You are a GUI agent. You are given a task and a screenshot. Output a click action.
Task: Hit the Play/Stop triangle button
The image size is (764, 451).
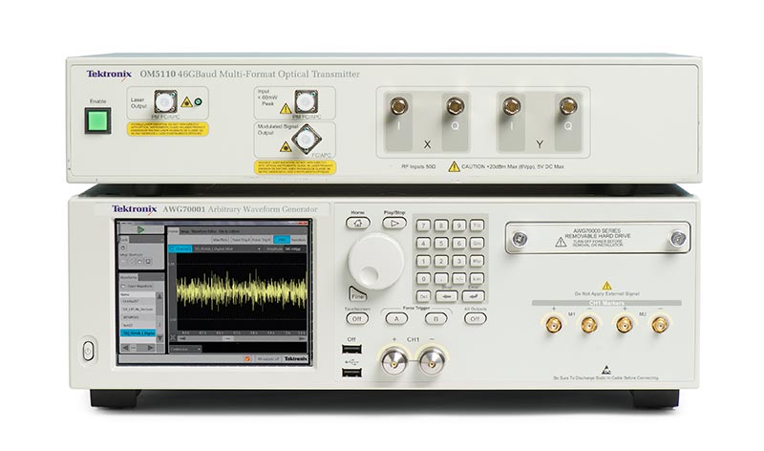point(394,224)
